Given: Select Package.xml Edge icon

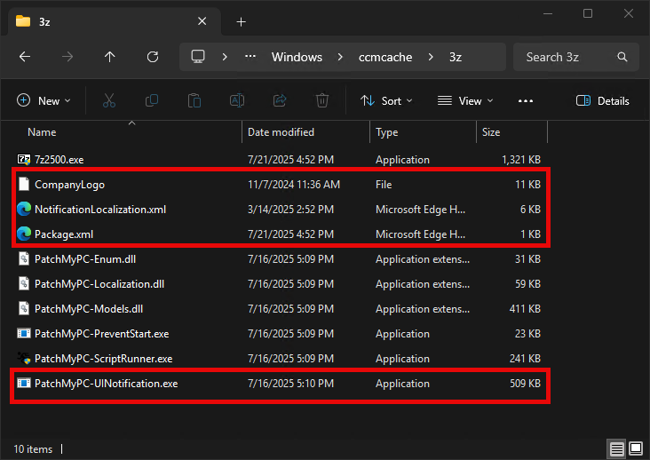Looking at the screenshot, I should click(x=24, y=234).
